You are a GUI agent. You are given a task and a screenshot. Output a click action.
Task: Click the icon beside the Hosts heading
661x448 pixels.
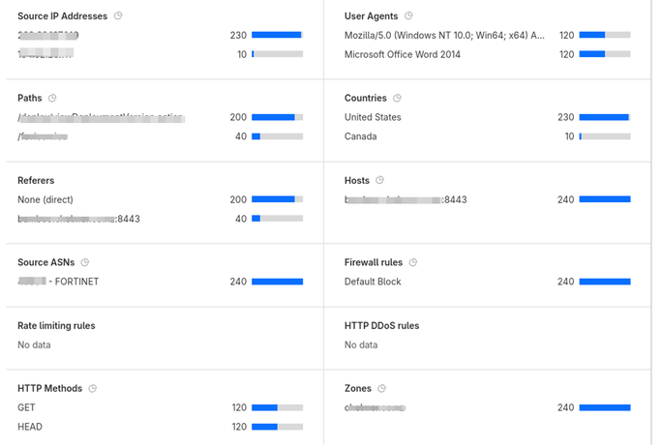coord(380,181)
